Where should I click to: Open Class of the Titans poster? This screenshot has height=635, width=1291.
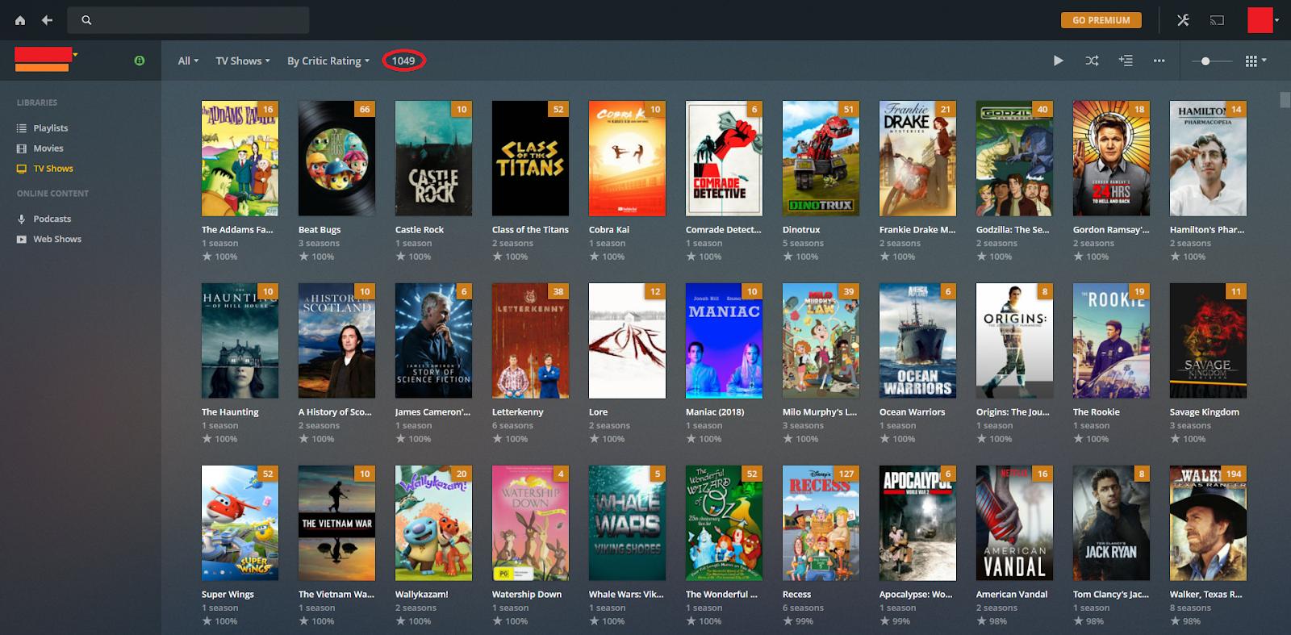click(x=530, y=158)
